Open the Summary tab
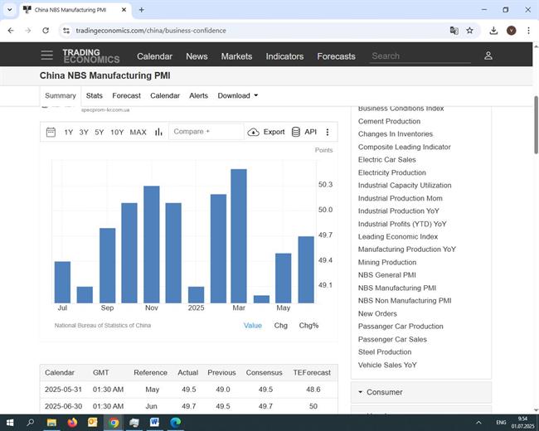539x431 pixels. (61, 95)
